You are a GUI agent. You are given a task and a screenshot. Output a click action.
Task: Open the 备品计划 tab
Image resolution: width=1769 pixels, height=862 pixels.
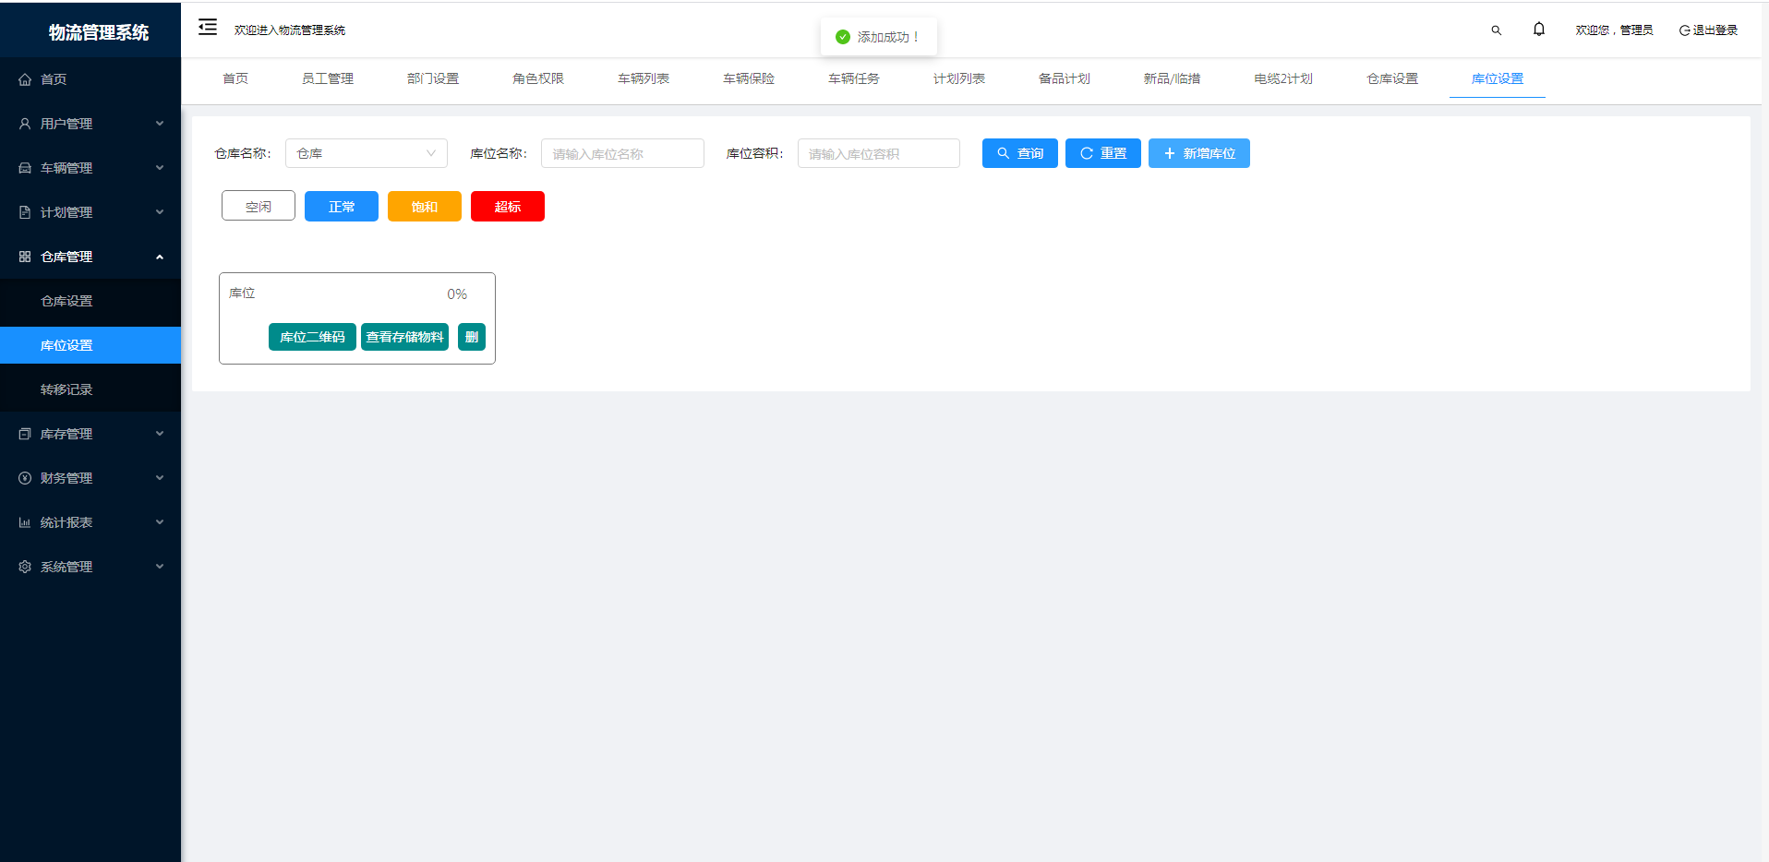(1065, 79)
